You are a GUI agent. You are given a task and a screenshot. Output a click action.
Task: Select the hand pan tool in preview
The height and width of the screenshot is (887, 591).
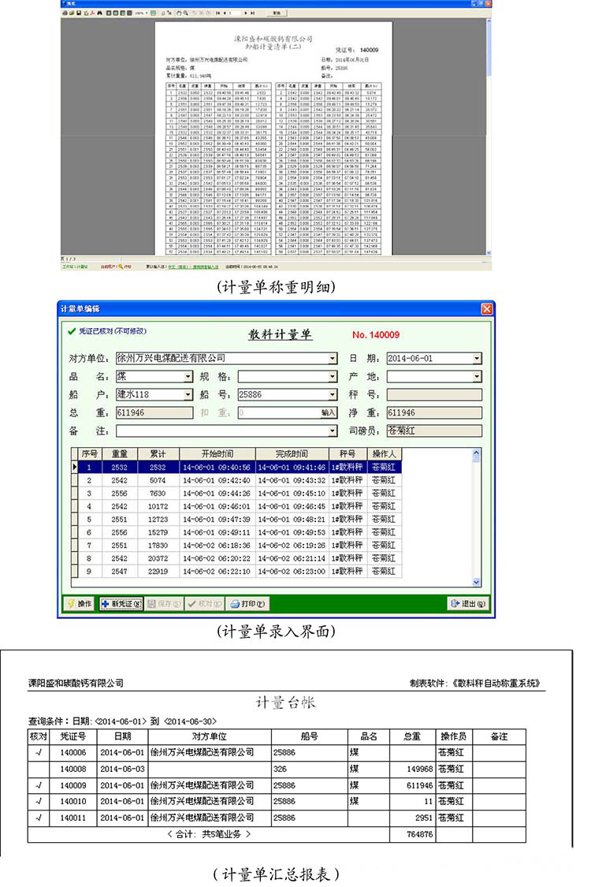click(x=179, y=13)
